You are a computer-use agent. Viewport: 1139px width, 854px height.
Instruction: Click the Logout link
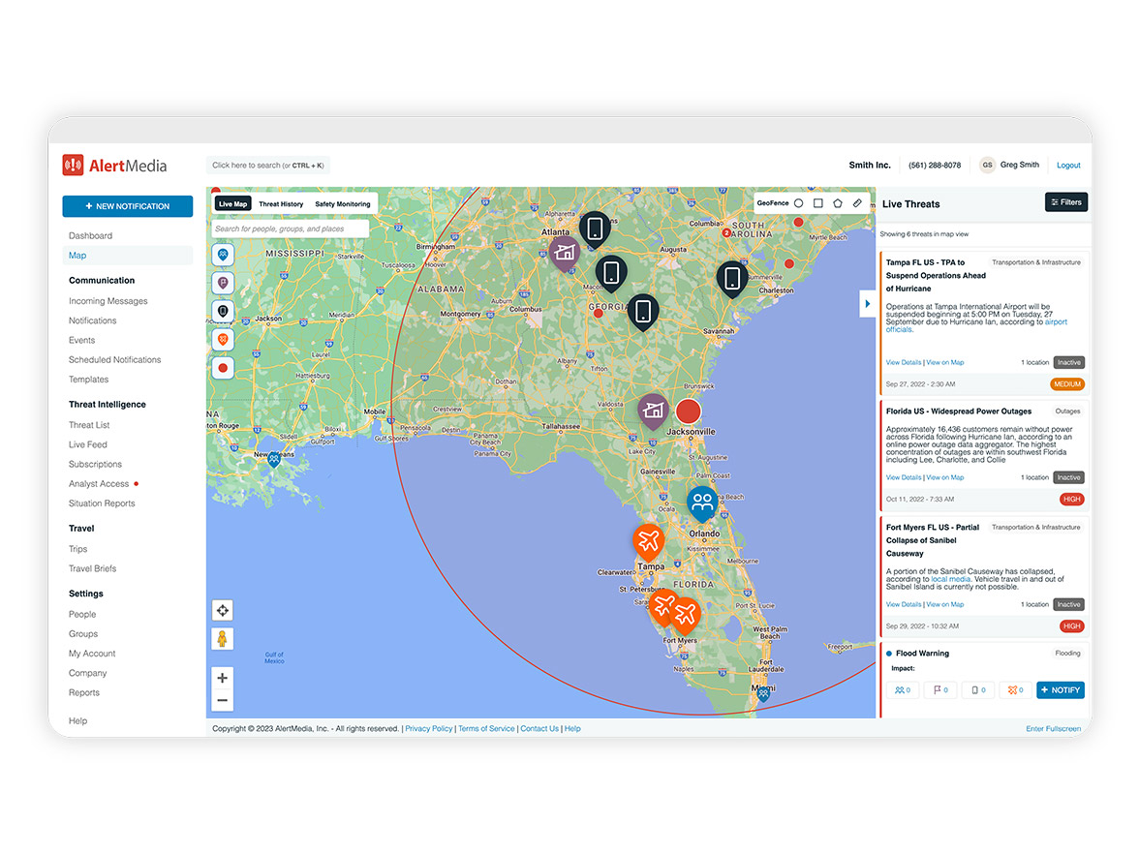[x=1068, y=166]
